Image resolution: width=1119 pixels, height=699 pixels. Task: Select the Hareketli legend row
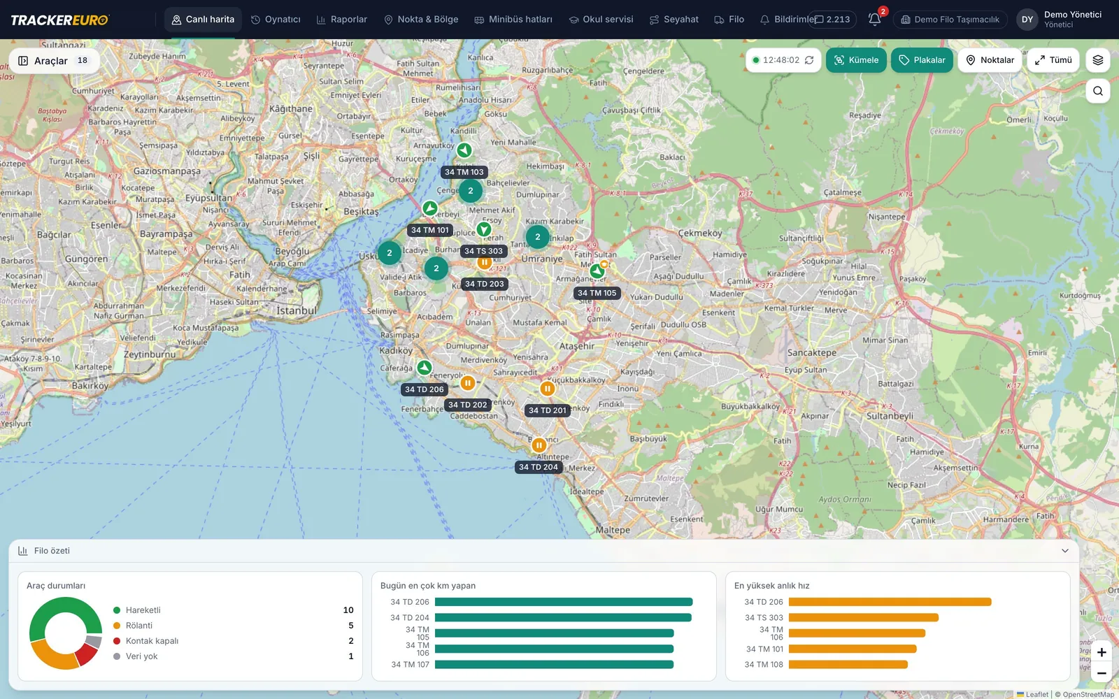[x=234, y=610]
